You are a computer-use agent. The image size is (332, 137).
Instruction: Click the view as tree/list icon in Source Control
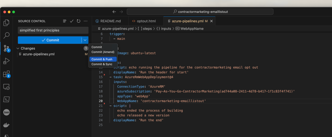tap(65, 21)
